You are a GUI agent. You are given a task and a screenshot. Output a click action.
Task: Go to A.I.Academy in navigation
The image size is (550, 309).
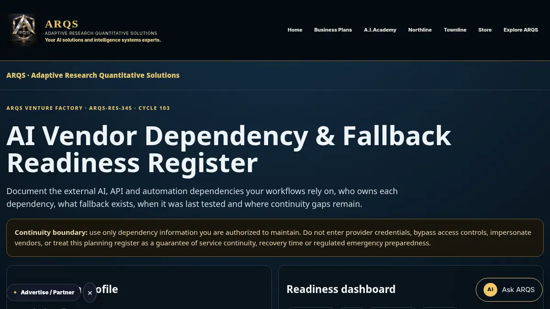pos(380,30)
